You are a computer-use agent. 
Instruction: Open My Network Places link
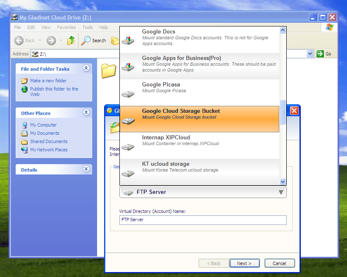(49, 150)
